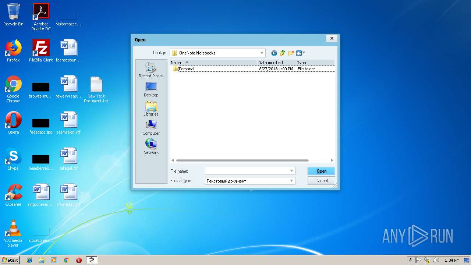Viewport: 471px width, 265px height.
Task: Select the jewelryreas... Word document on desktop
Action: 68,87
